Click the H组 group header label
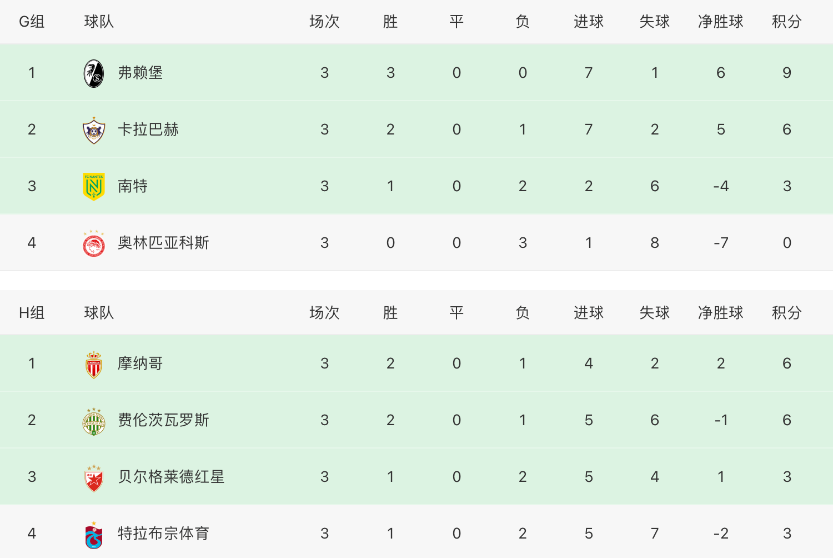 [x=32, y=313]
